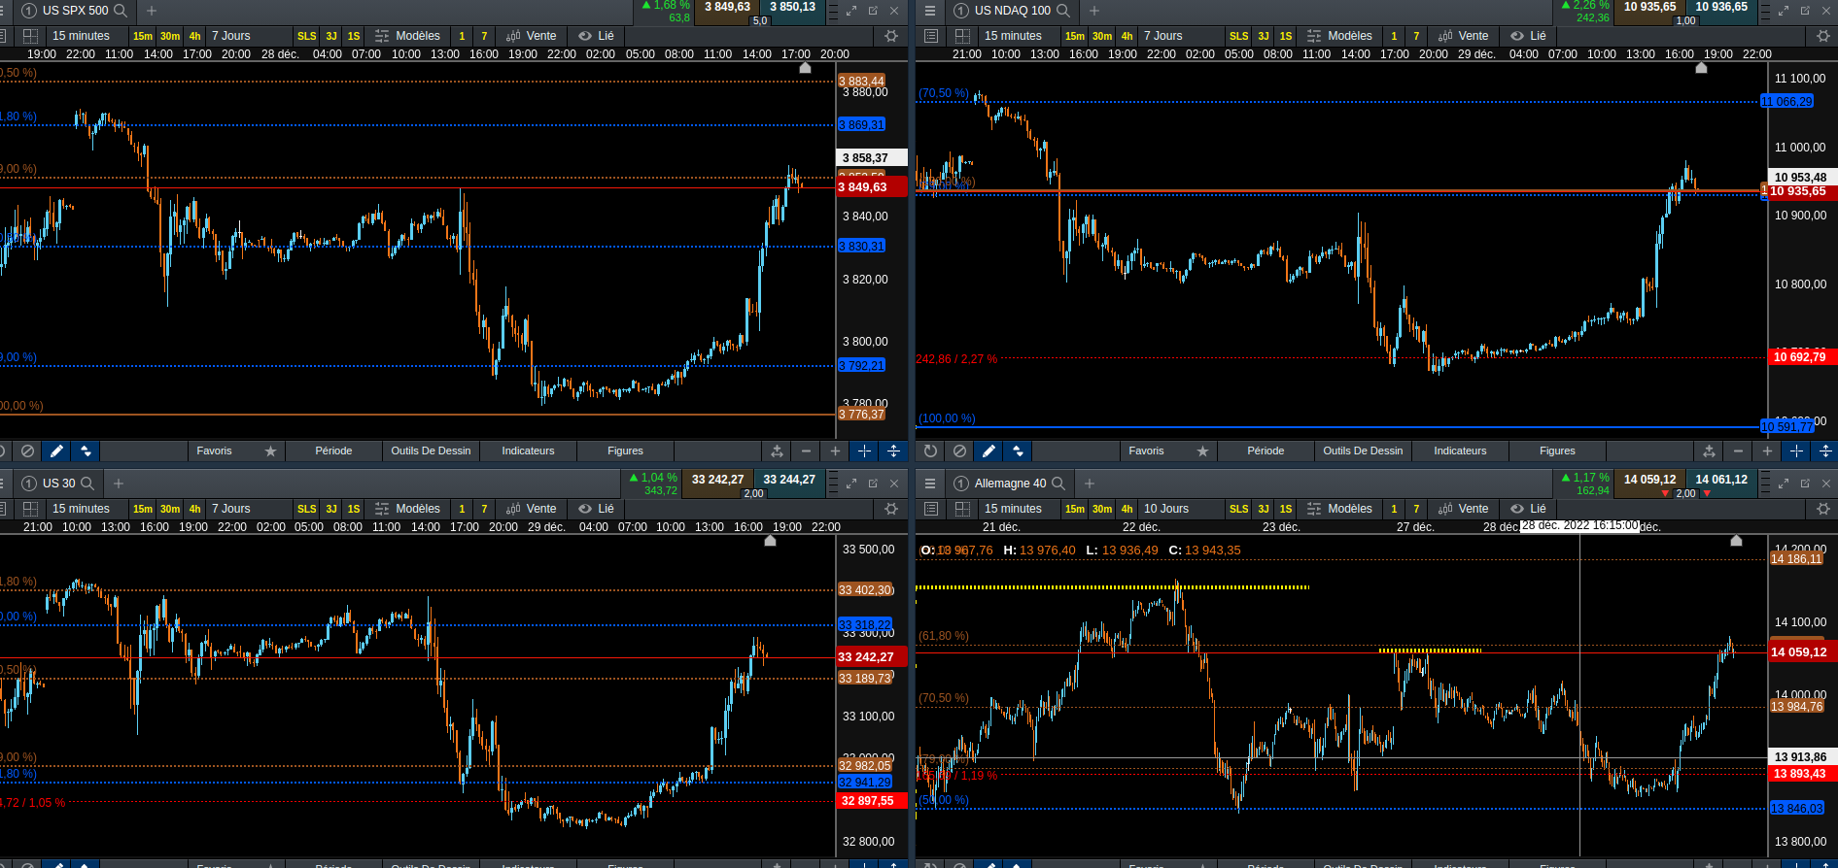Click the list view icon in the US NDAQ 100 toolbar
Viewport: 1838px width, 868px height.
(x=931, y=36)
